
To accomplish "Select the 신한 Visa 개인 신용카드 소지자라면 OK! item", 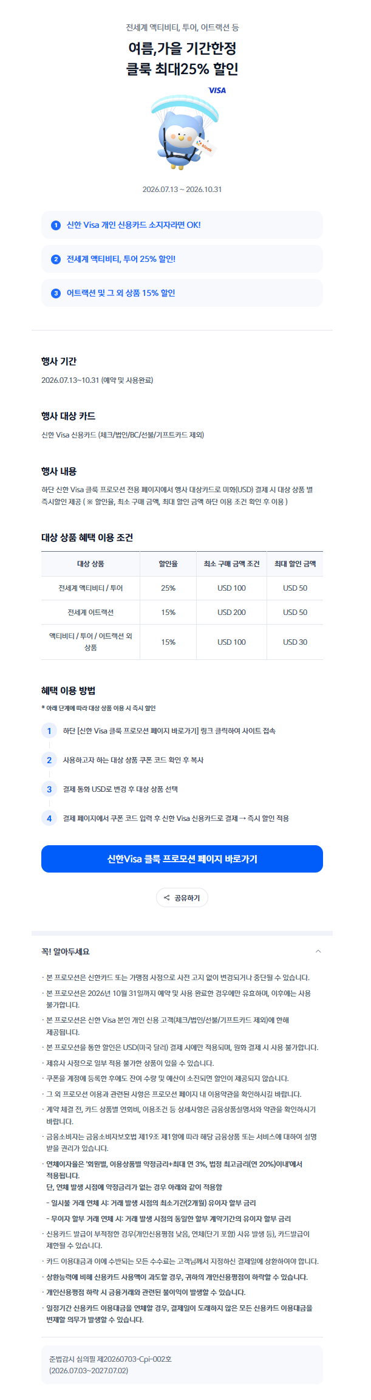I will (x=182, y=225).
